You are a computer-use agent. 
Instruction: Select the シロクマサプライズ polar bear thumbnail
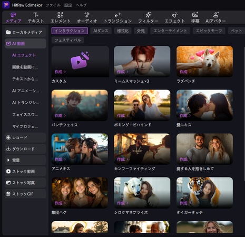click(142, 193)
